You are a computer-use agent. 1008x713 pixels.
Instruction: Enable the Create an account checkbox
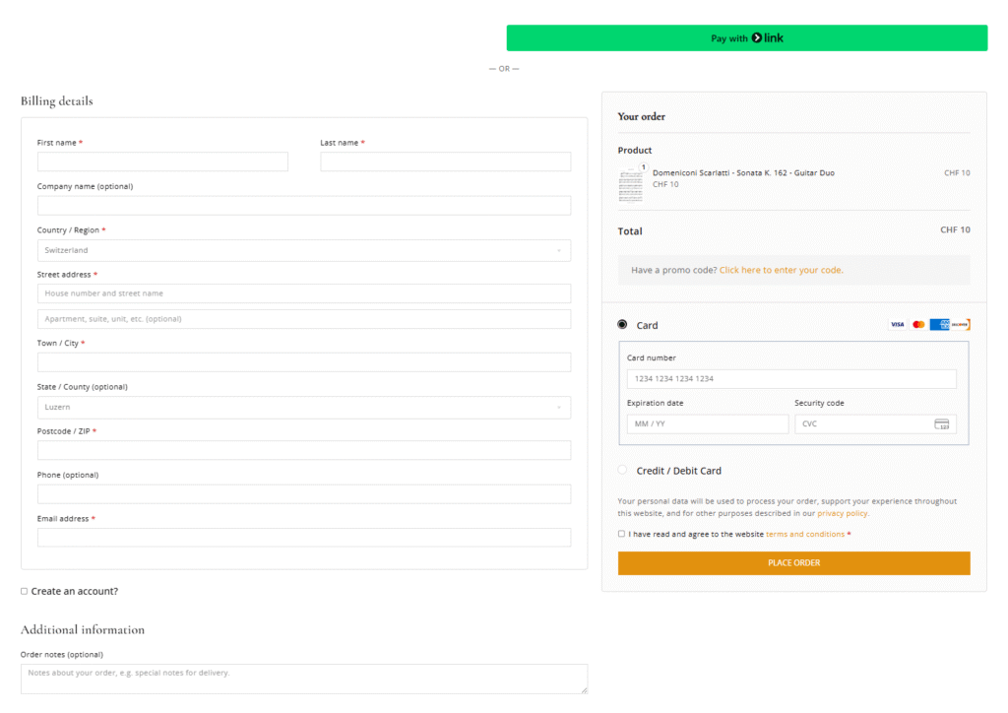(x=25, y=592)
